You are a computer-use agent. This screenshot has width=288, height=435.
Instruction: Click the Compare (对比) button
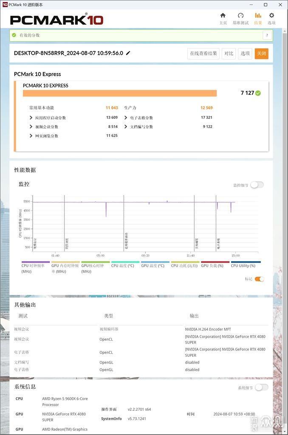(x=229, y=53)
